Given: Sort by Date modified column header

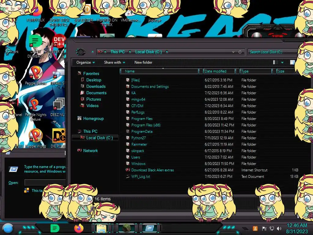Looking at the screenshot, I should click(219, 71).
